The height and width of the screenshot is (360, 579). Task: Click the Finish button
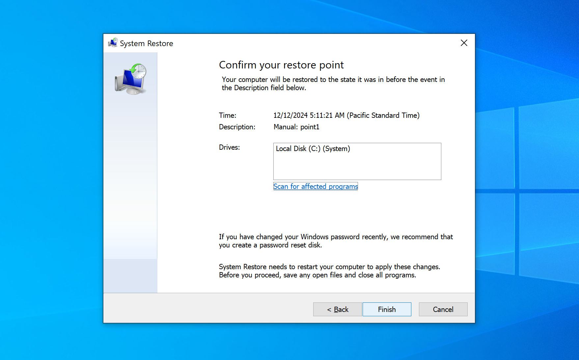point(387,309)
